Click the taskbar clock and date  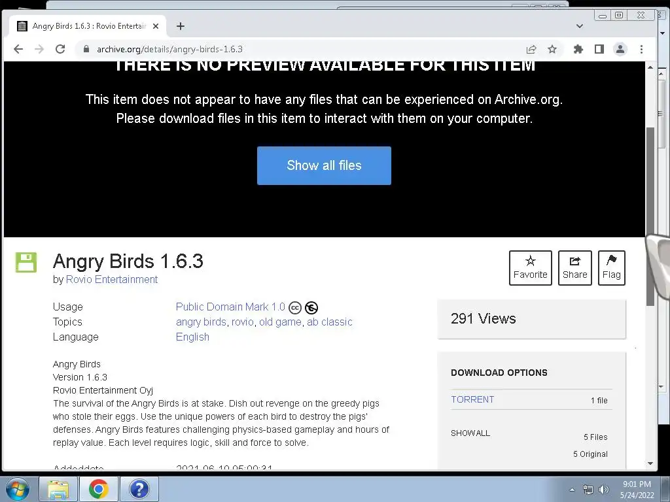(637, 490)
